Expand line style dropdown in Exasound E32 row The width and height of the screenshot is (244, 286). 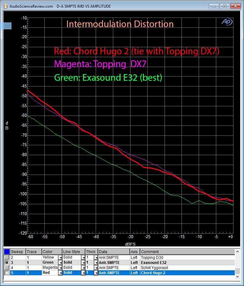[83, 262]
